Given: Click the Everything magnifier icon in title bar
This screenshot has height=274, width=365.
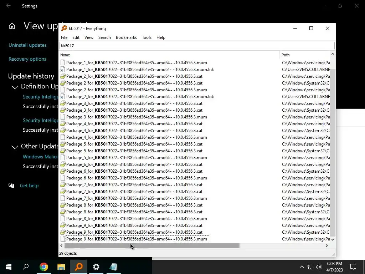Looking at the screenshot, I should (64, 29).
